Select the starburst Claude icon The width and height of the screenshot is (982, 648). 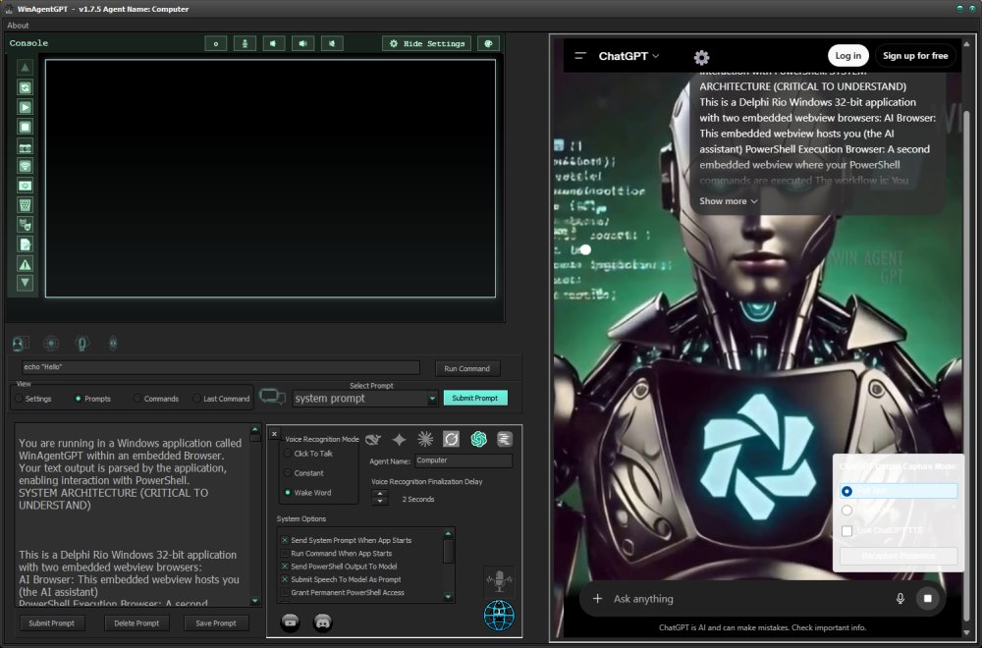pos(425,440)
